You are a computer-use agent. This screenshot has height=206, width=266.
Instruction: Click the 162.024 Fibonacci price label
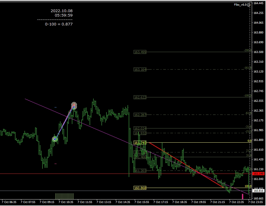pyautogui.click(x=140, y=128)
